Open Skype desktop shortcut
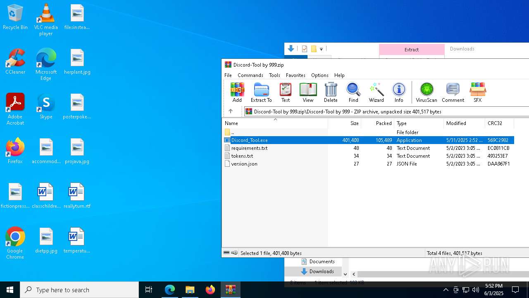 [46, 106]
